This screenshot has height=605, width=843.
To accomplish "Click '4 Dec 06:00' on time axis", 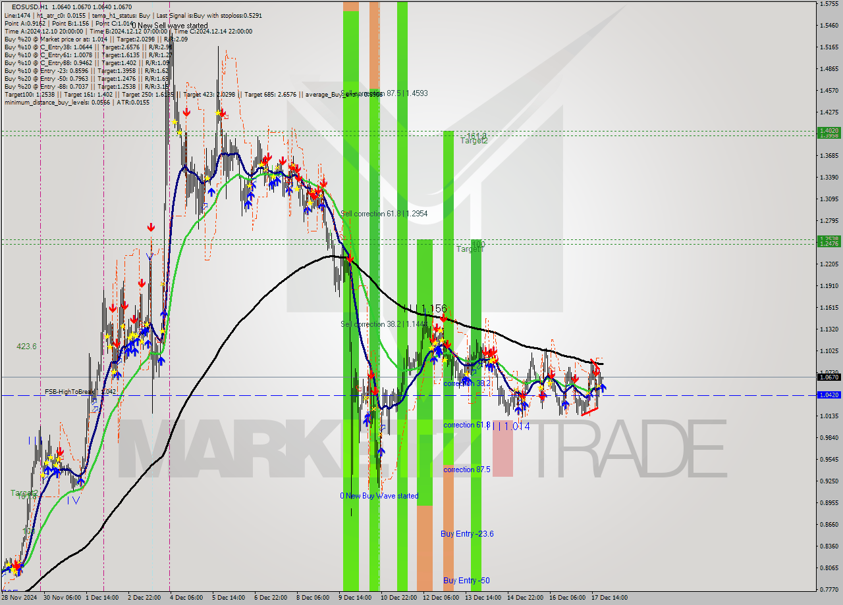I will point(187,598).
